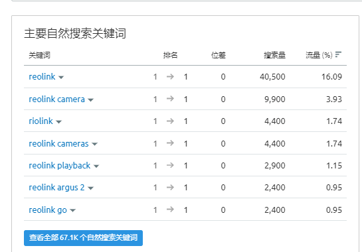Visit the reolink playback keyword link
The width and height of the screenshot is (362, 252).
[x=60, y=165]
